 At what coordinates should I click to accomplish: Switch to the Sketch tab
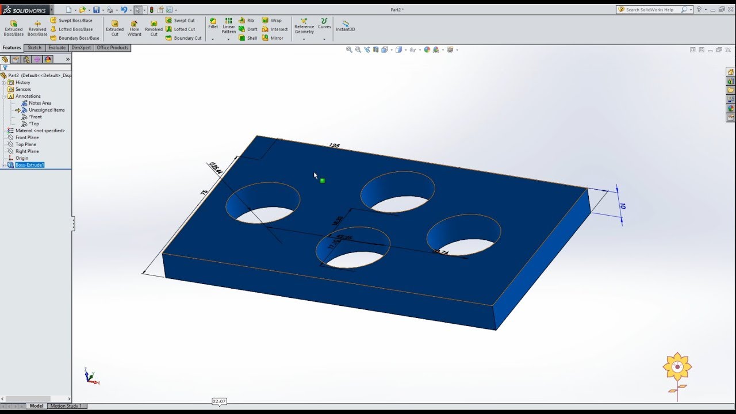click(34, 48)
